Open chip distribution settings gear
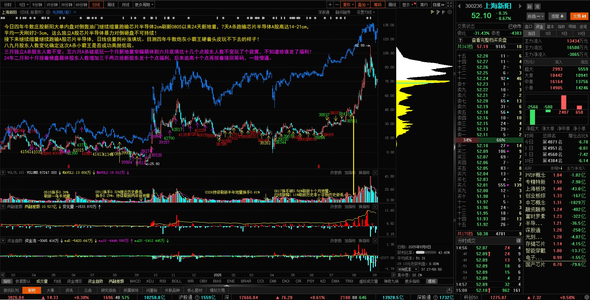Image resolution: width=590 pixels, height=300 pixels. click(450, 12)
